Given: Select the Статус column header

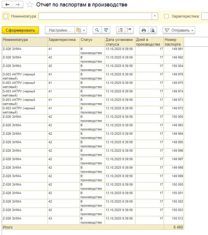Looking at the screenshot, I should pyautogui.click(x=92, y=40).
